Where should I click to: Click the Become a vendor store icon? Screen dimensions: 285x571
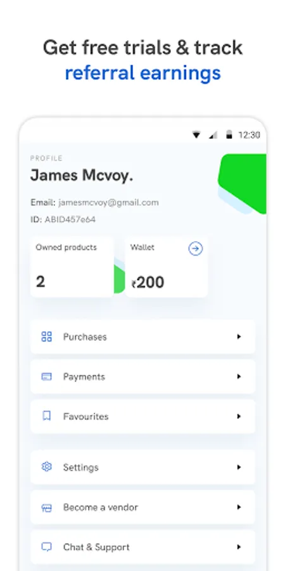(46, 508)
